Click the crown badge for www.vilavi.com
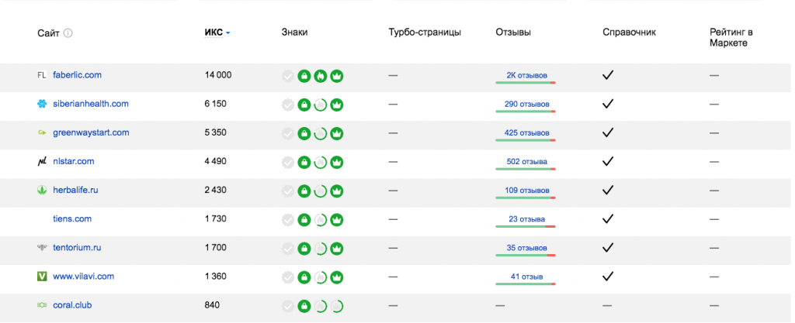Viewport: 795px width, 323px height. coord(337,278)
